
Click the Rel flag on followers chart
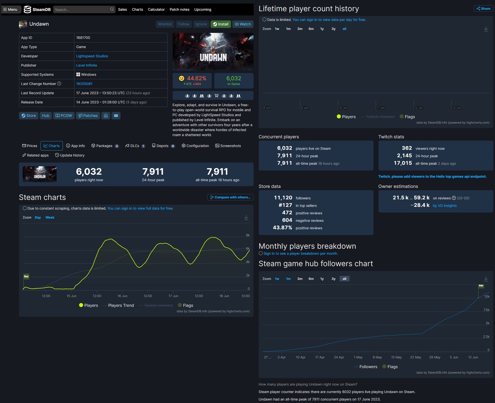click(x=481, y=286)
